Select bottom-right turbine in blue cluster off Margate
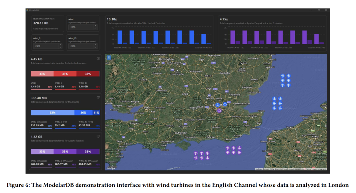Viewport: 356px width, 193px height. tap(280, 108)
